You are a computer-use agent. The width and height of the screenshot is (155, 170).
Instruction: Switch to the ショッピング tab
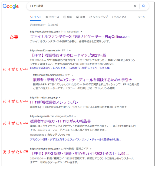tap(98, 17)
